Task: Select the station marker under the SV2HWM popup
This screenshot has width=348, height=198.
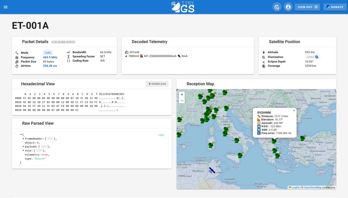Action: coord(274,141)
